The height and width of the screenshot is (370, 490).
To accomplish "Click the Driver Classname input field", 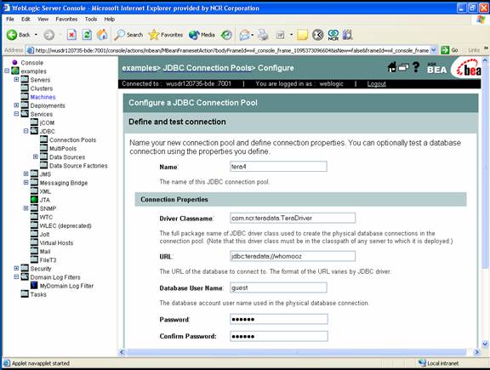I will (x=293, y=218).
